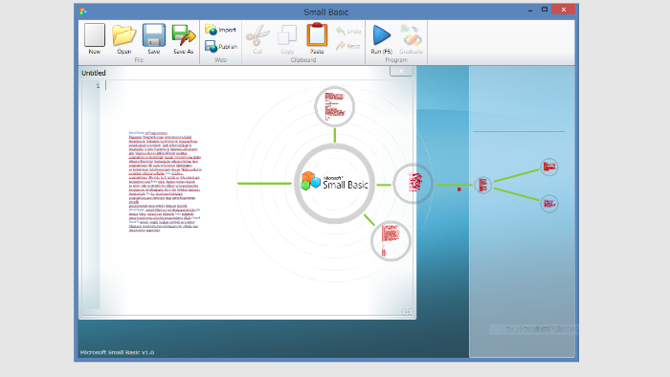The height and width of the screenshot is (377, 670).
Task: Redo the last undone edit
Action: 348,46
